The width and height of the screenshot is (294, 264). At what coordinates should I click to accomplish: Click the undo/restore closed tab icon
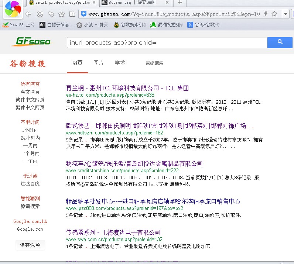click(51, 14)
